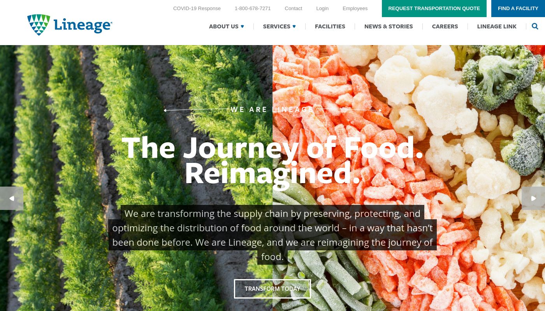Viewport: 545px width, 311px height.
Task: Open the Contact link
Action: (x=294, y=9)
